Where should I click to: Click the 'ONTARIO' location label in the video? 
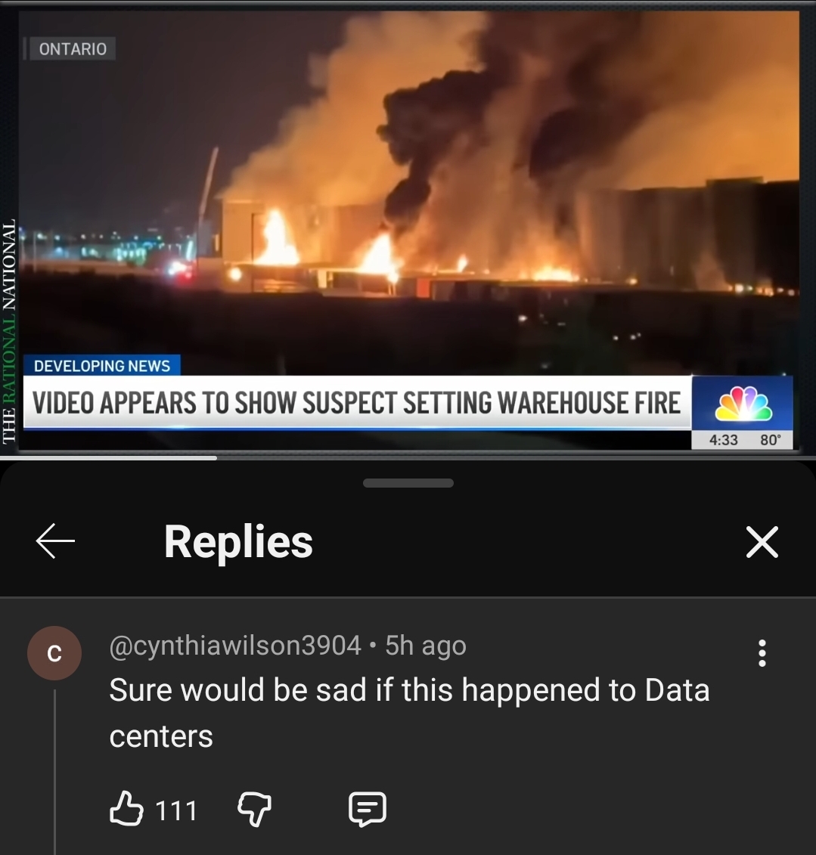tap(73, 48)
